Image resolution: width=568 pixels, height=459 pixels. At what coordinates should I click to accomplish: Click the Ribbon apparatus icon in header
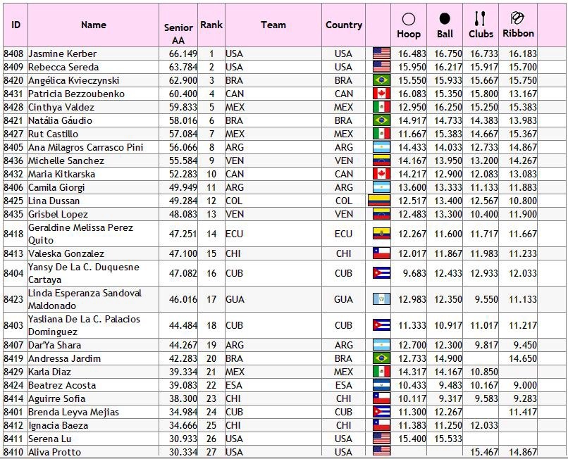(x=517, y=18)
